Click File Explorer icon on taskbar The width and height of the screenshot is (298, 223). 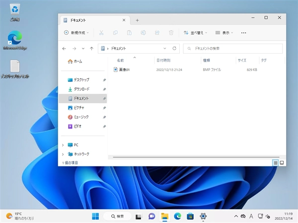coord(164,217)
